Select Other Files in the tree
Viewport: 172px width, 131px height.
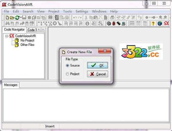27,45
